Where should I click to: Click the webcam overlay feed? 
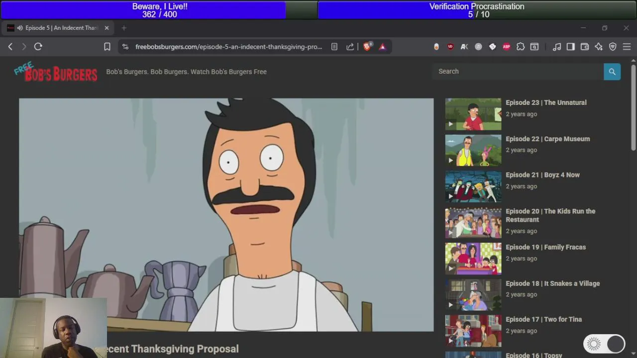tap(54, 328)
